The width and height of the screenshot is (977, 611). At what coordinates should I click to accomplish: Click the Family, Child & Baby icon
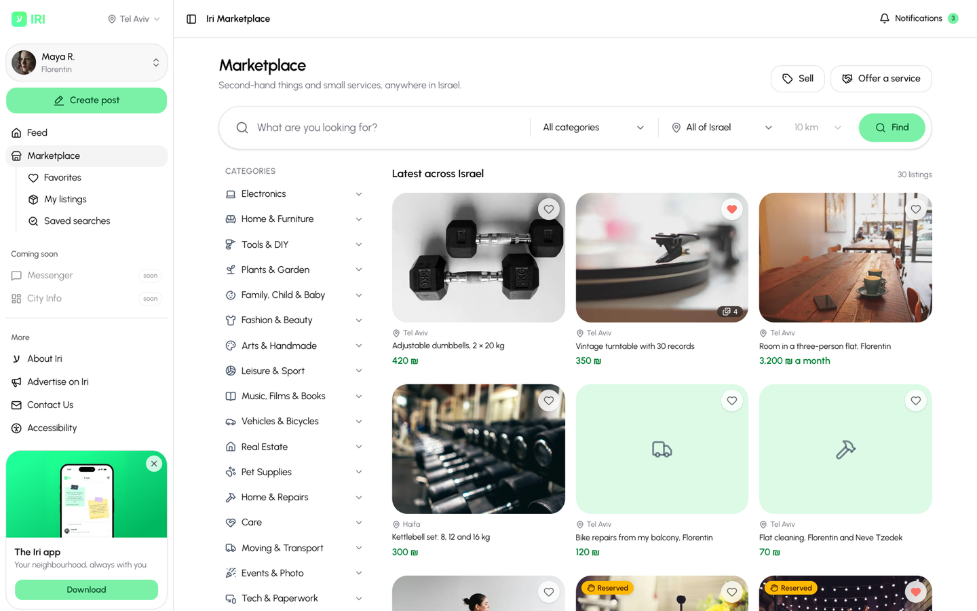(x=231, y=295)
